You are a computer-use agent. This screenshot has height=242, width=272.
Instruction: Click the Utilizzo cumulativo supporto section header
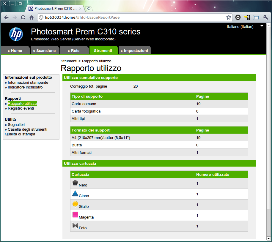(x=159, y=77)
